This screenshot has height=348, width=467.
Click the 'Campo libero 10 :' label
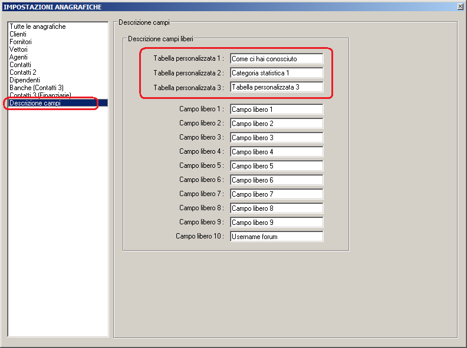199,236
